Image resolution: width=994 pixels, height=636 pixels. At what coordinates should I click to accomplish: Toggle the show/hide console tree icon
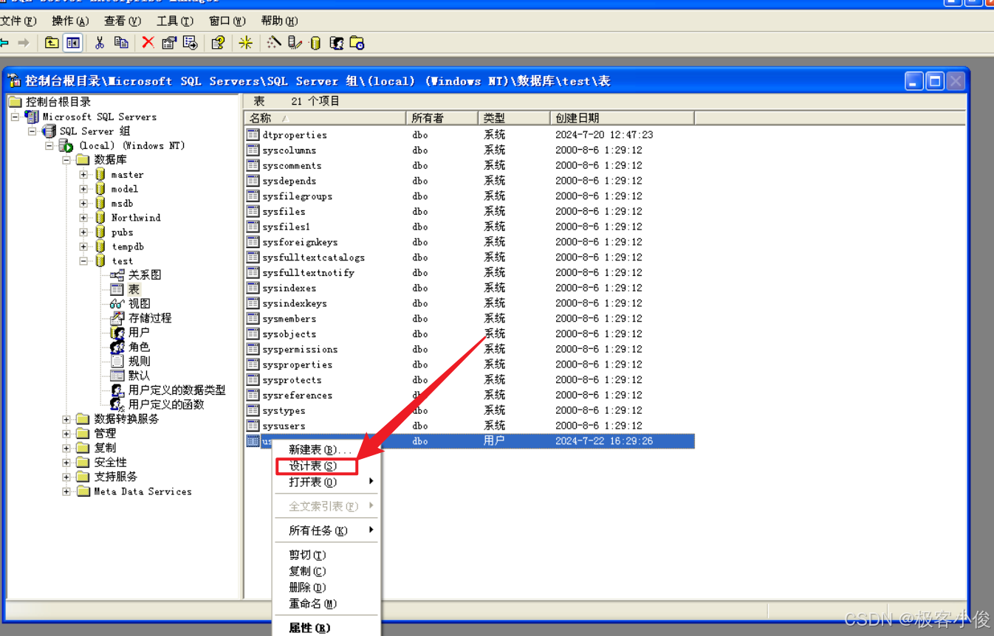coord(72,43)
